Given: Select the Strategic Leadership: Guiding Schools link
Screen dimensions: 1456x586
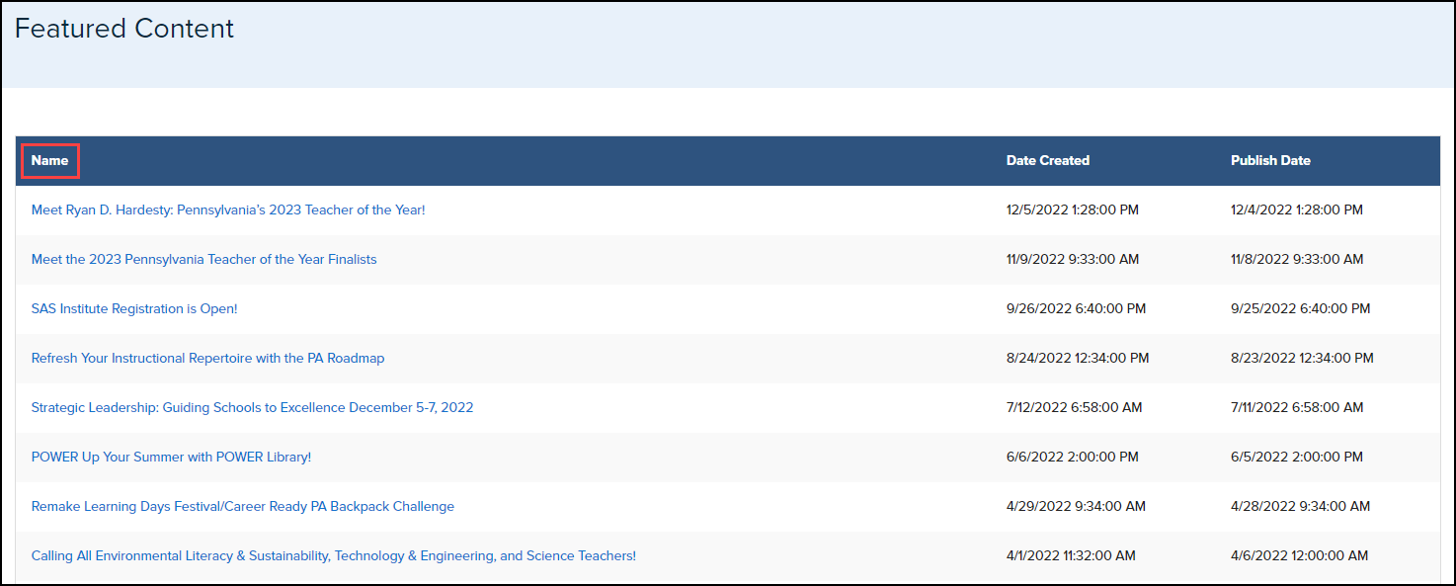Looking at the screenshot, I should 252,407.
